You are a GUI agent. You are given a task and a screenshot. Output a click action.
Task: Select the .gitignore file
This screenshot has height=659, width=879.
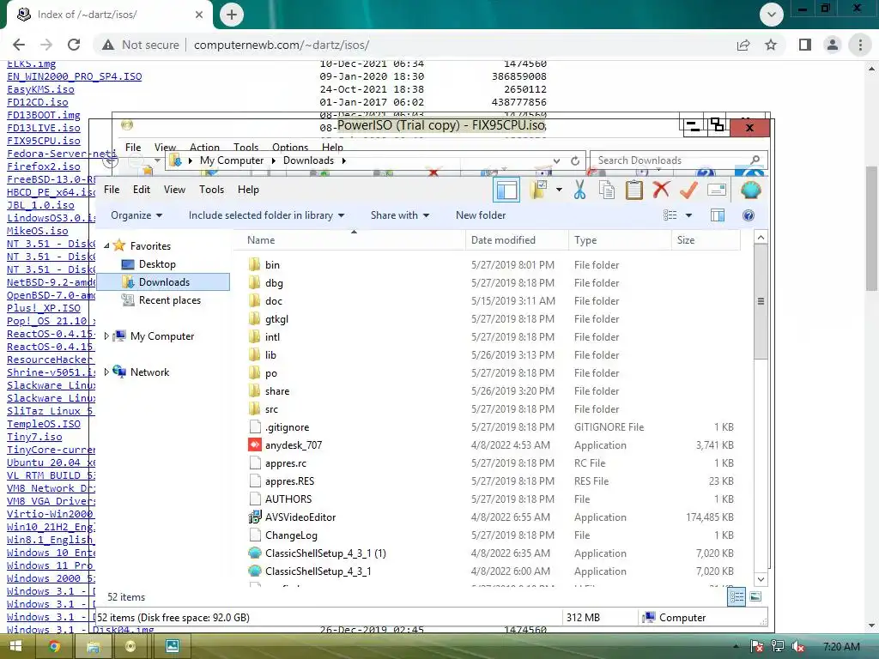tap(287, 427)
